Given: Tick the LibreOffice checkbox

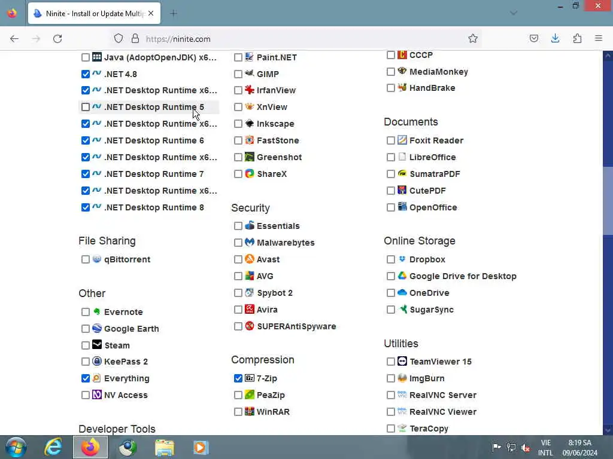Looking at the screenshot, I should coord(390,157).
